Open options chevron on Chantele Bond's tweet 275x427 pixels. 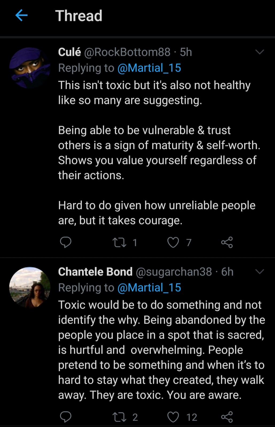260,272
